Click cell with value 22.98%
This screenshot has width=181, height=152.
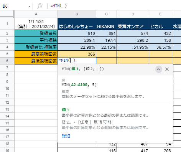coord(77,47)
